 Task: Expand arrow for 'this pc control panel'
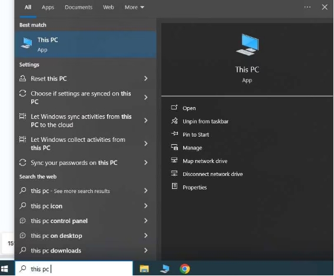coord(145,221)
